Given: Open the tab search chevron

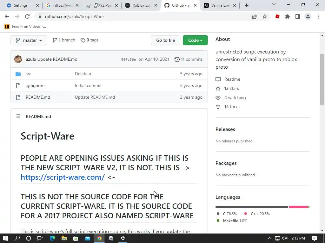Looking at the screenshot, I should (274, 4).
